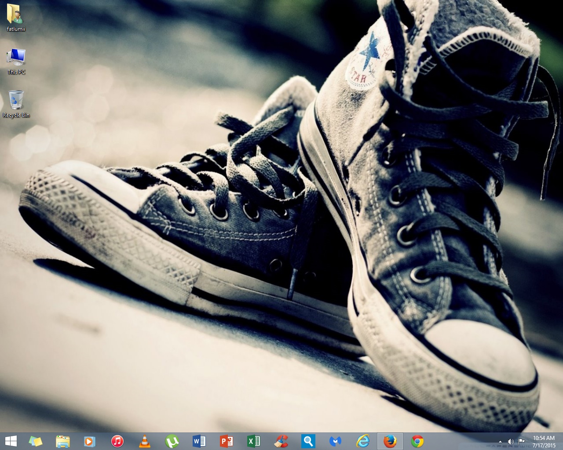Open Microsoft Word from the taskbar
Viewport: 563px width, 450px height.
point(199,441)
